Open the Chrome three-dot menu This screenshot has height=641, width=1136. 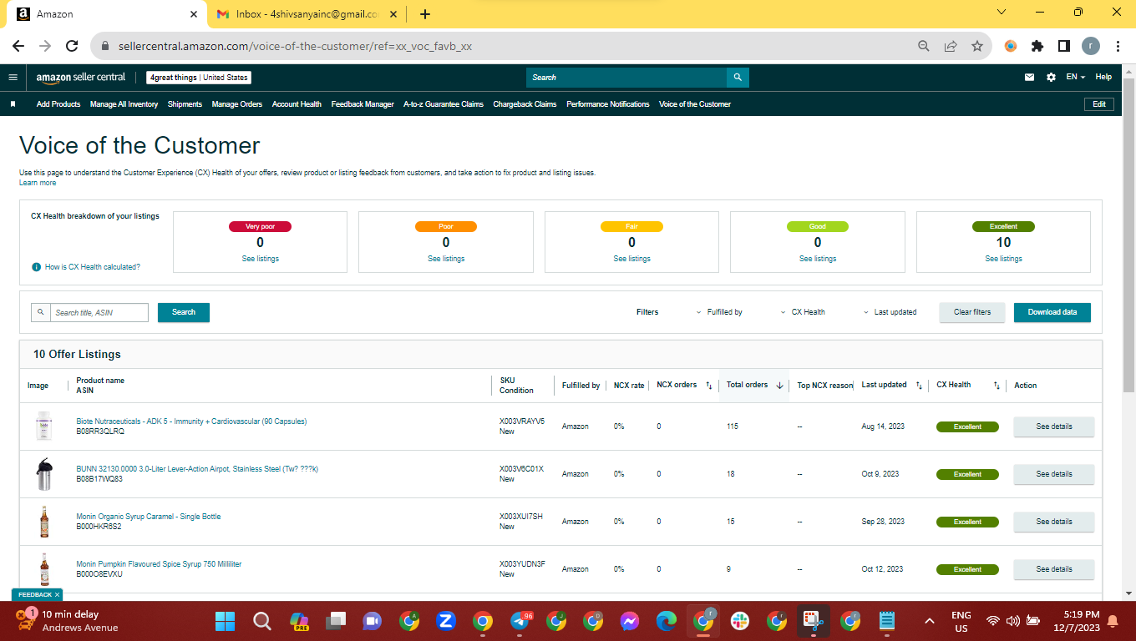click(x=1118, y=46)
